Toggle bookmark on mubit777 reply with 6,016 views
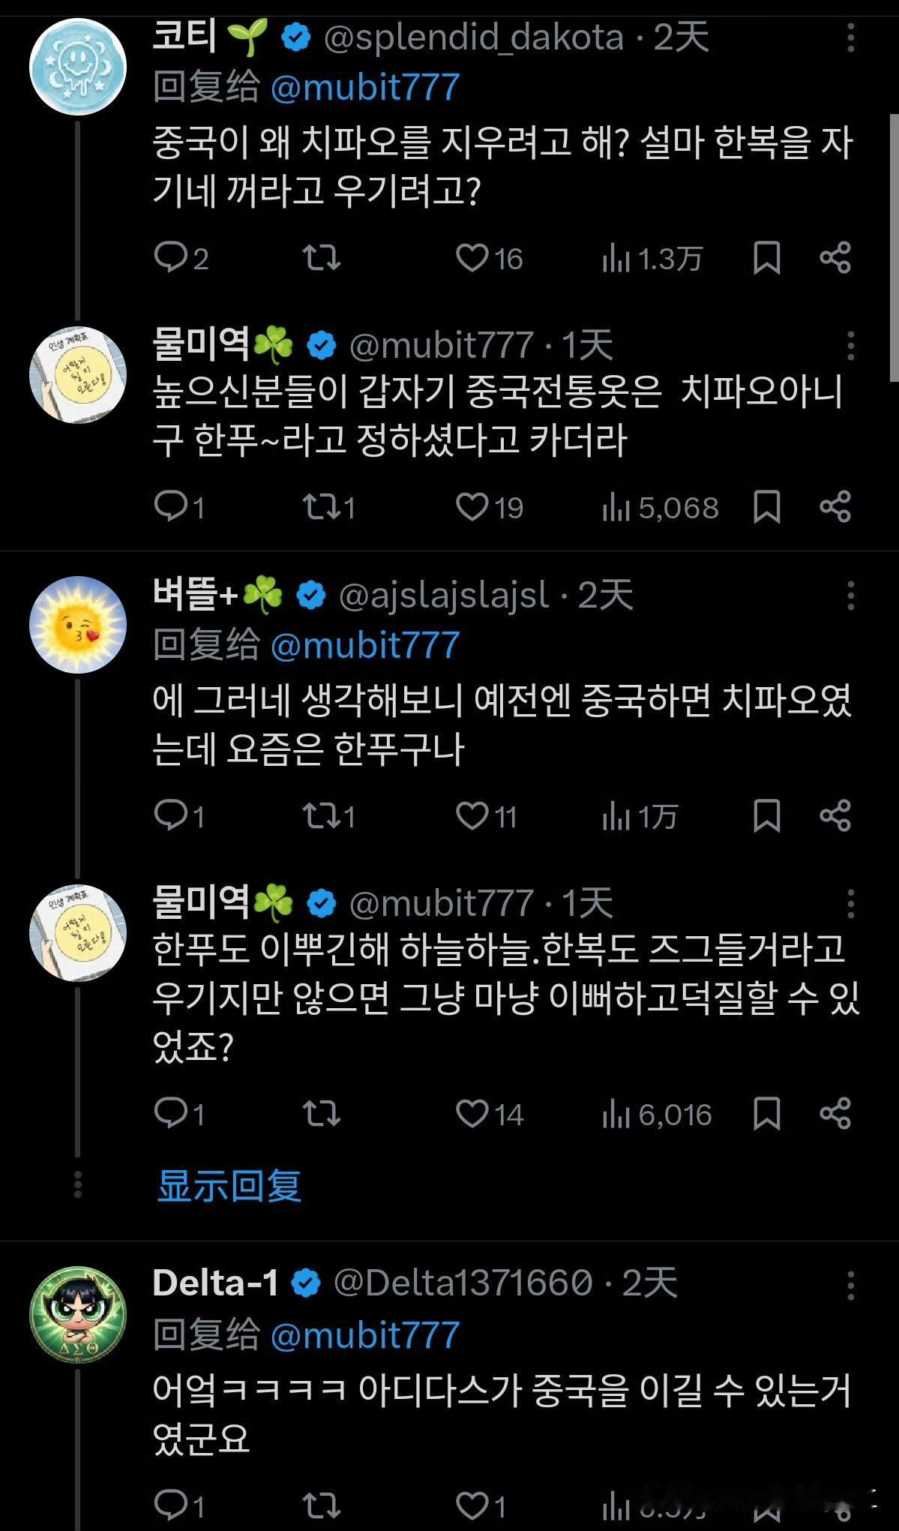Viewport: 899px width, 1531px height. (x=766, y=1114)
